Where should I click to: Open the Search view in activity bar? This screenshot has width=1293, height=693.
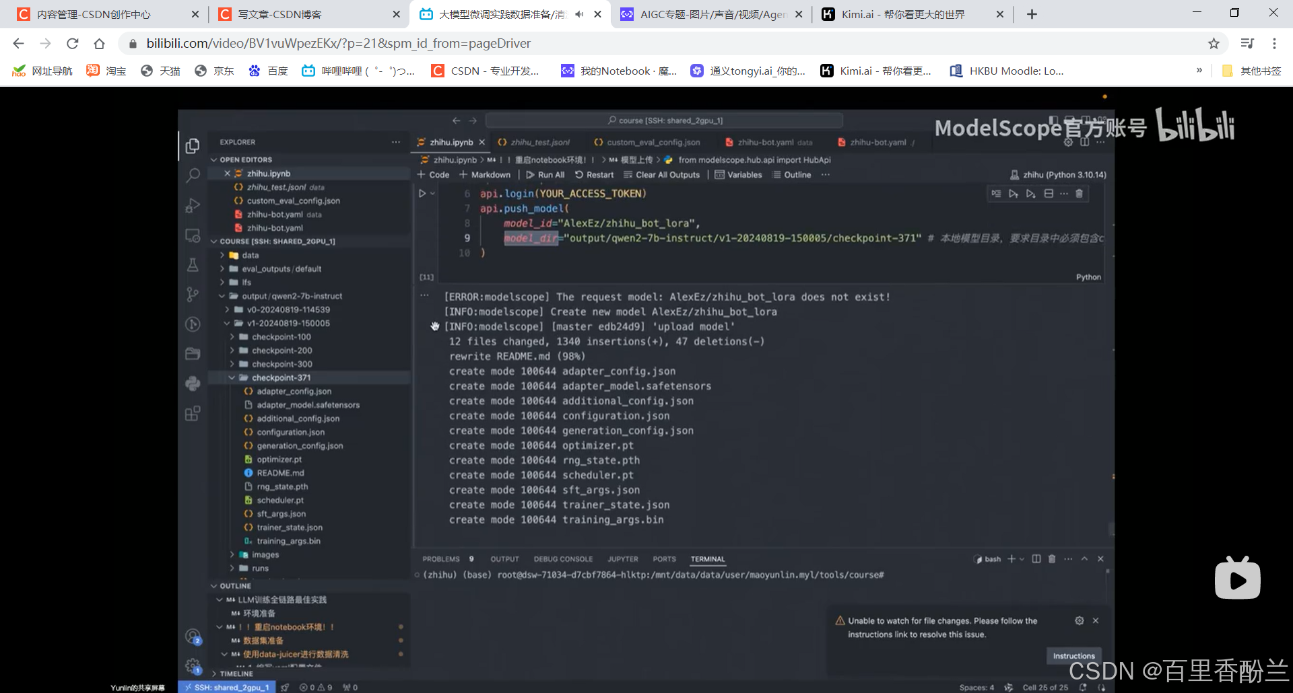point(193,176)
